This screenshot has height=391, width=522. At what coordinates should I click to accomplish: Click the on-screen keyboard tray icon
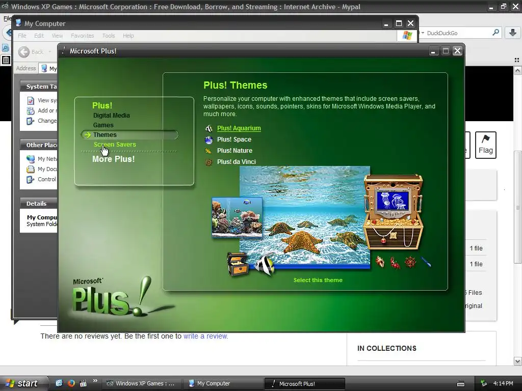(461, 384)
